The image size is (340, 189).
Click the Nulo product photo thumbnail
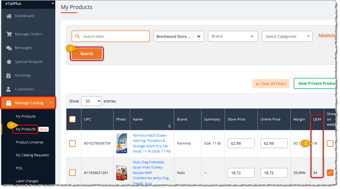[x=122, y=173]
